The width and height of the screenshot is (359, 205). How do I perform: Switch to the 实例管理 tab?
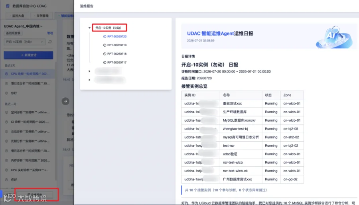click(41, 16)
